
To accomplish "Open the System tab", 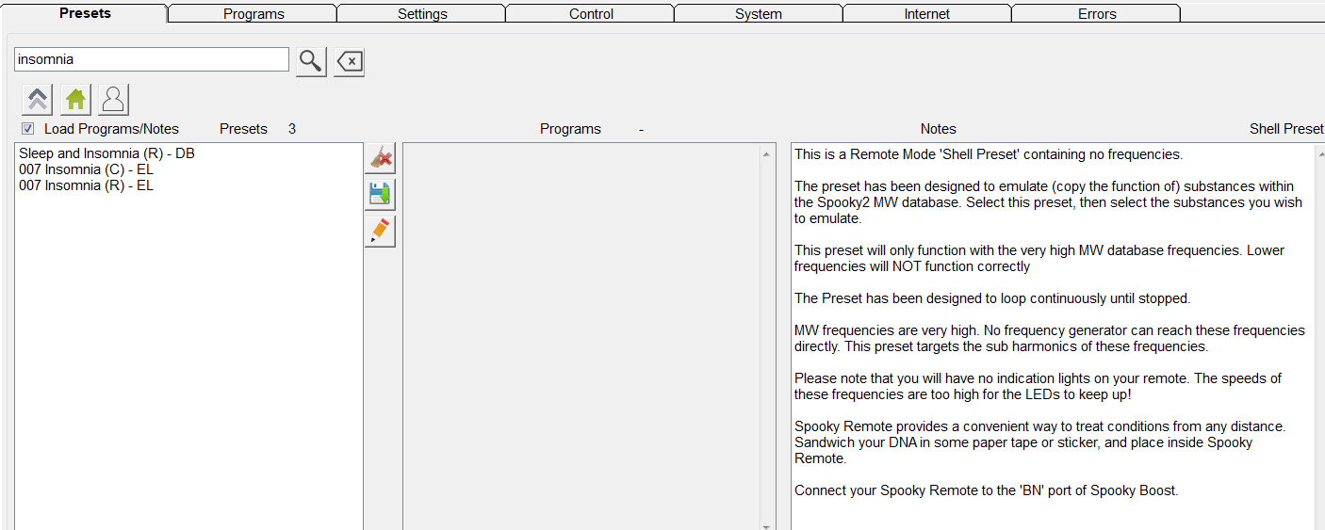I will tap(759, 14).
